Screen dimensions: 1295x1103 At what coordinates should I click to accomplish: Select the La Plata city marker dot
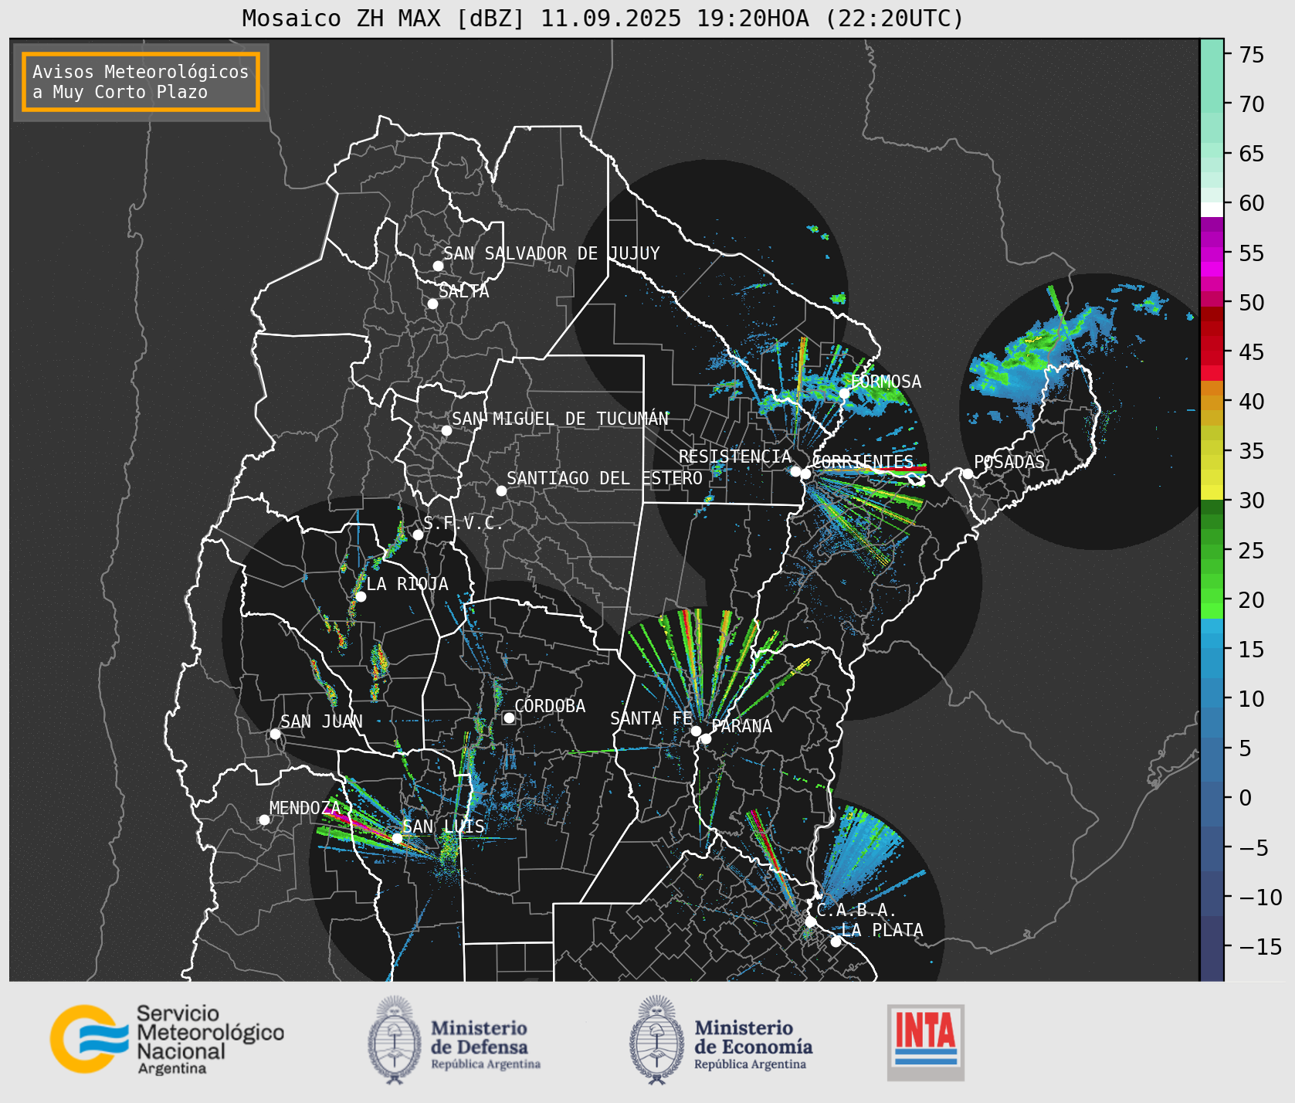pos(836,942)
